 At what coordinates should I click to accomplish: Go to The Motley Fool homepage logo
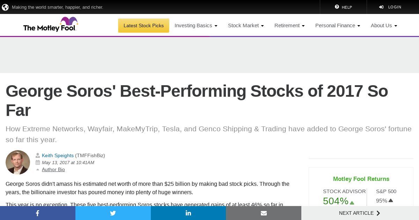51,24
